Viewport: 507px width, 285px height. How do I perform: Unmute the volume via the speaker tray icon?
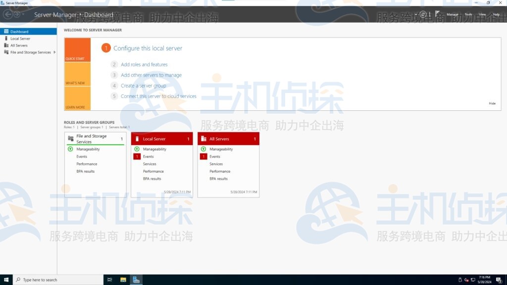[x=466, y=280]
